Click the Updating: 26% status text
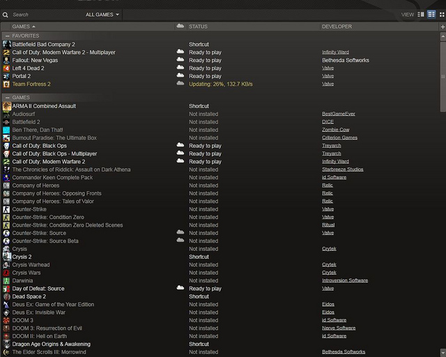This screenshot has width=446, height=357. [x=221, y=84]
